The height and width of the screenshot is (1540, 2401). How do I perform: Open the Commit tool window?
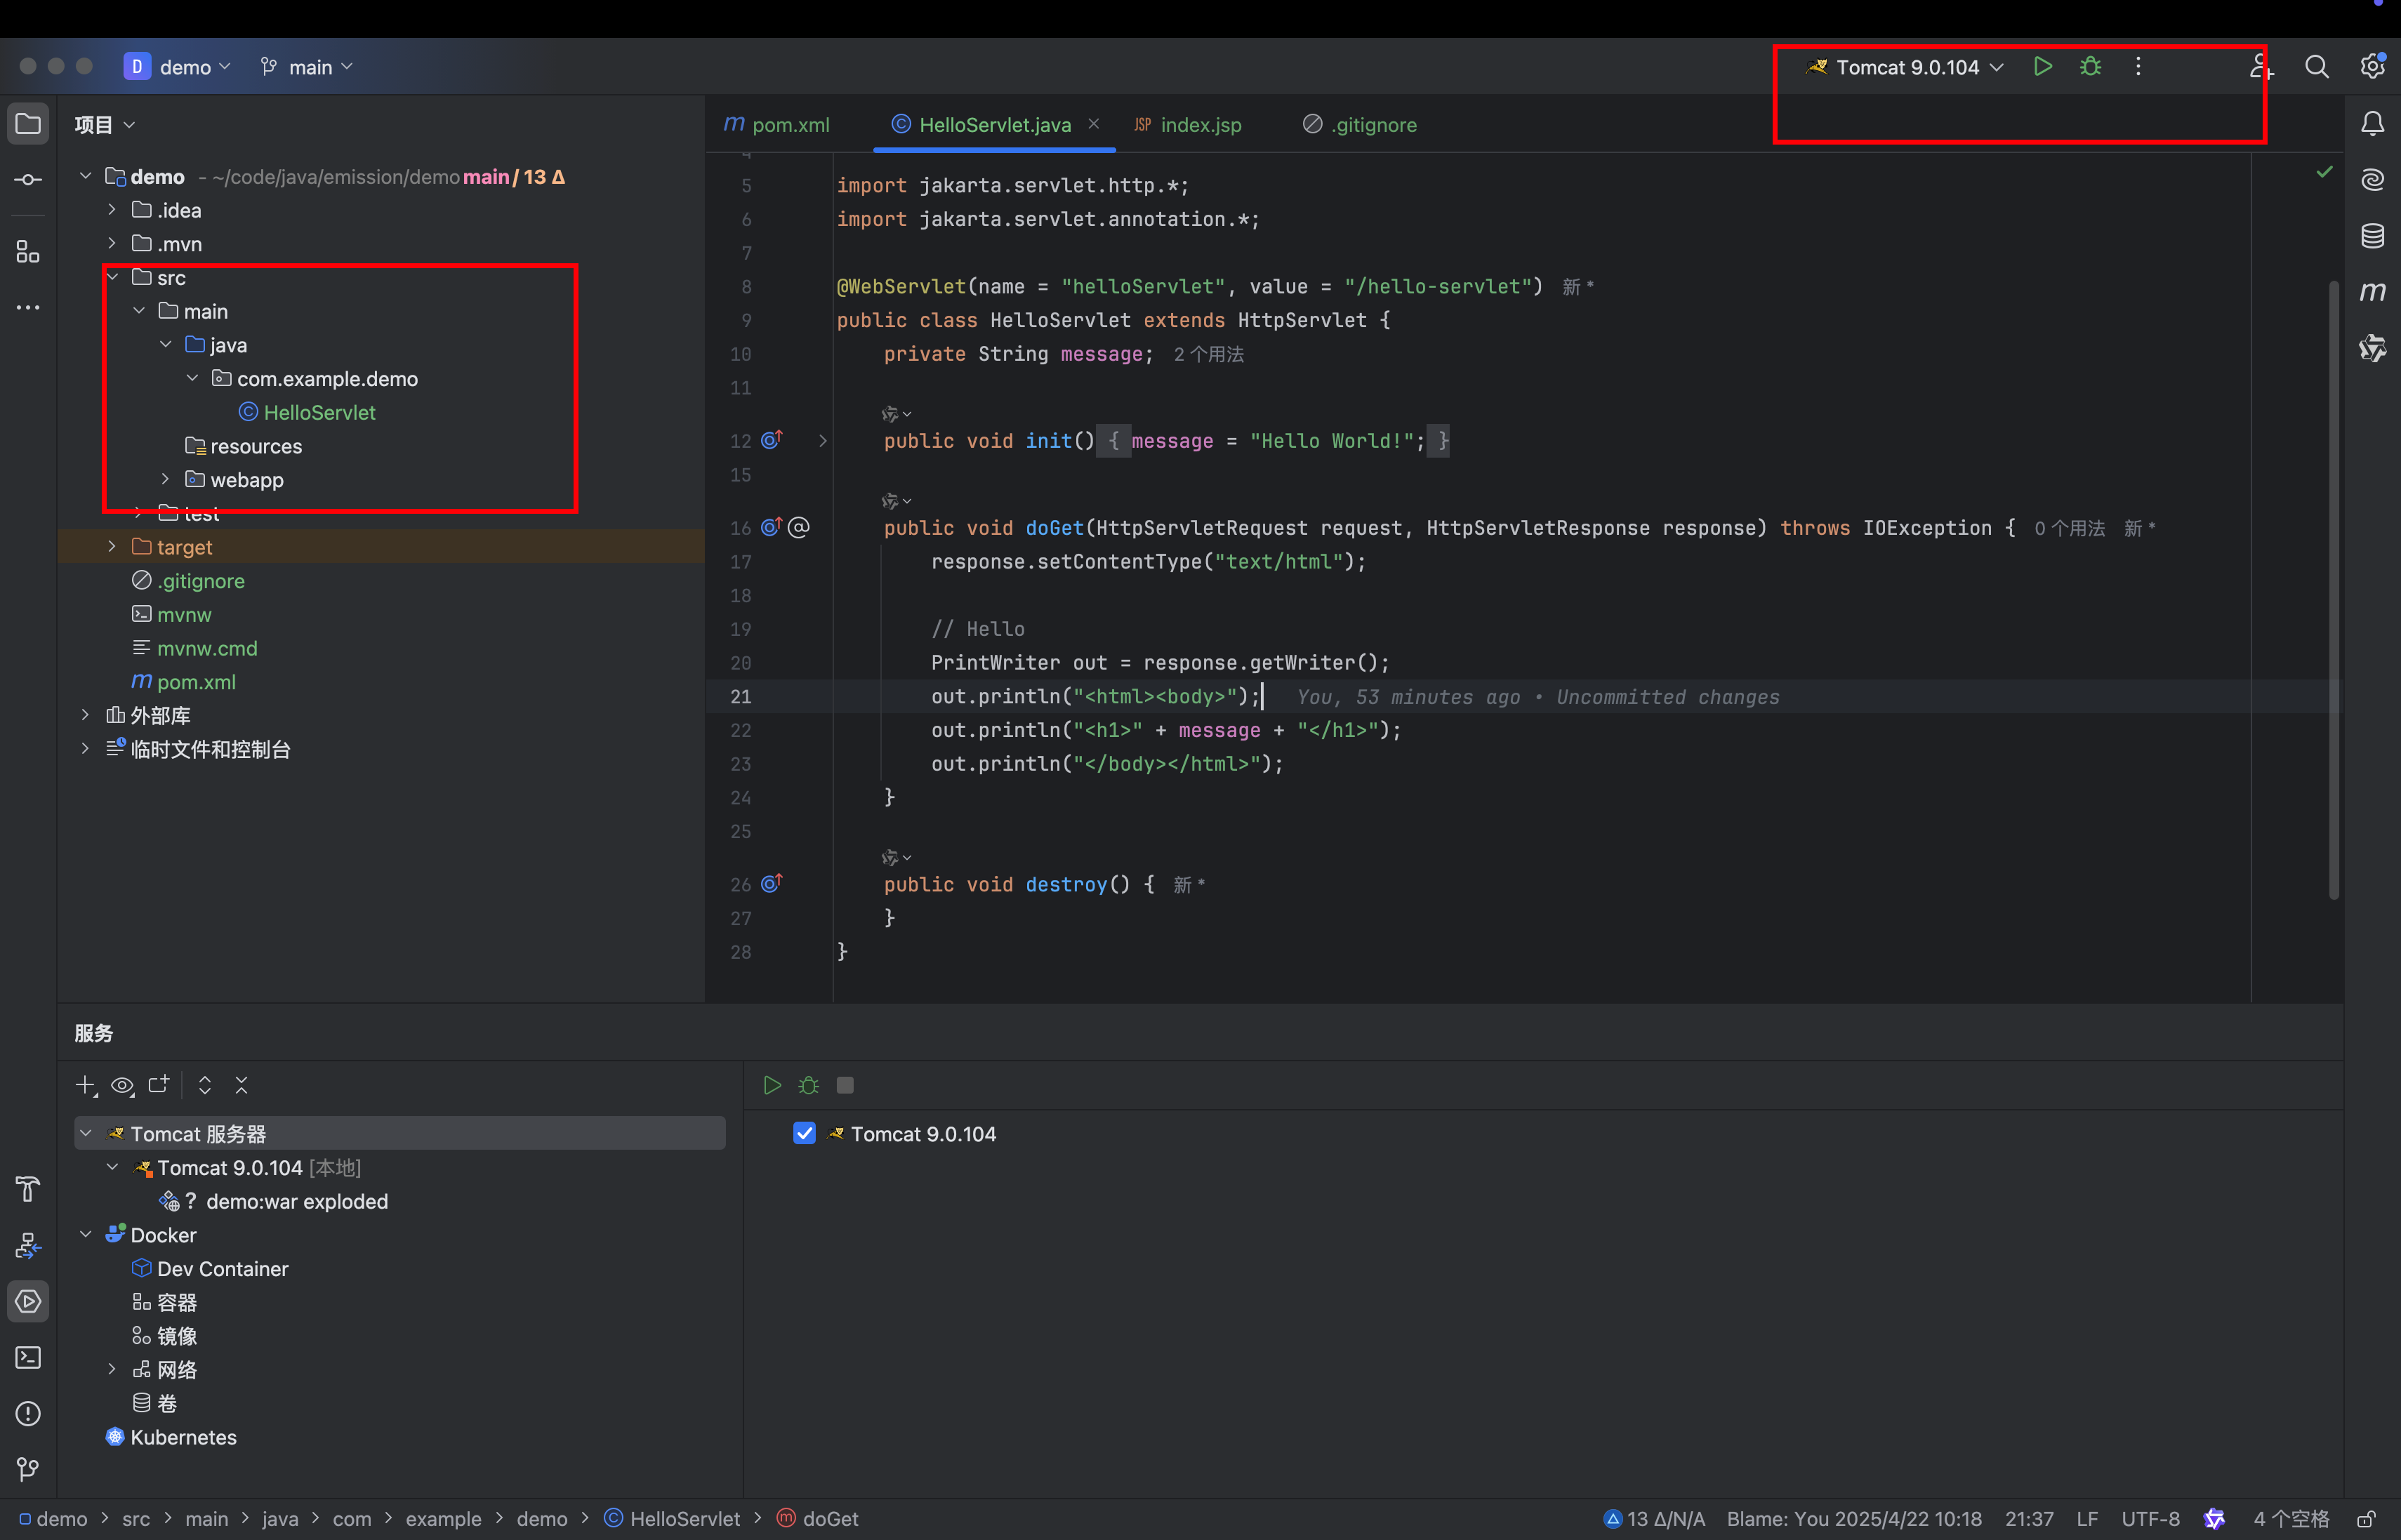pos(28,180)
